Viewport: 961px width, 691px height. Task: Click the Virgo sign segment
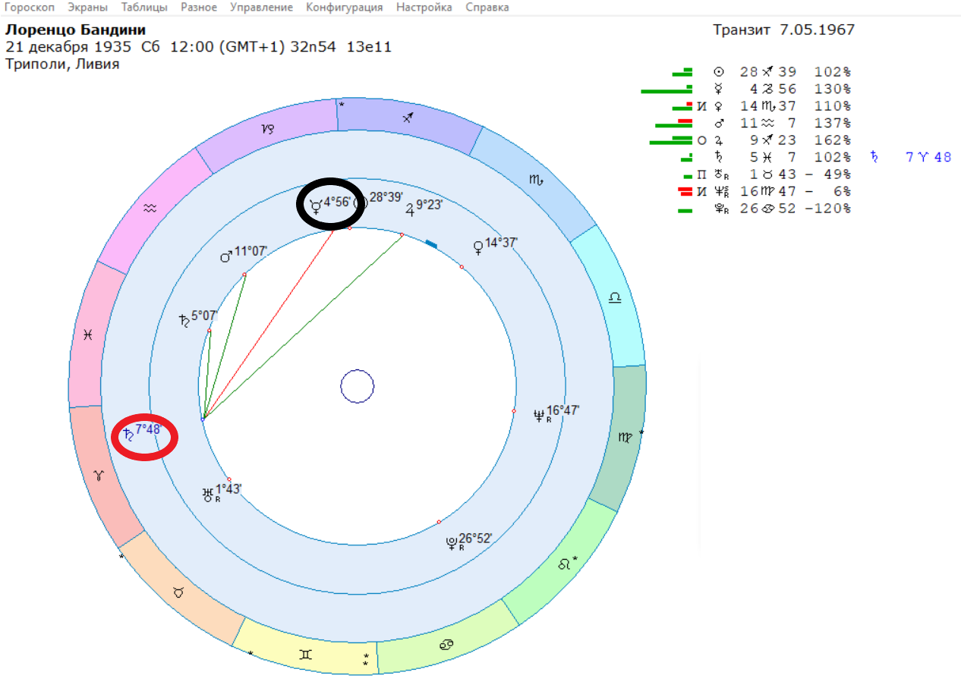[x=624, y=438]
